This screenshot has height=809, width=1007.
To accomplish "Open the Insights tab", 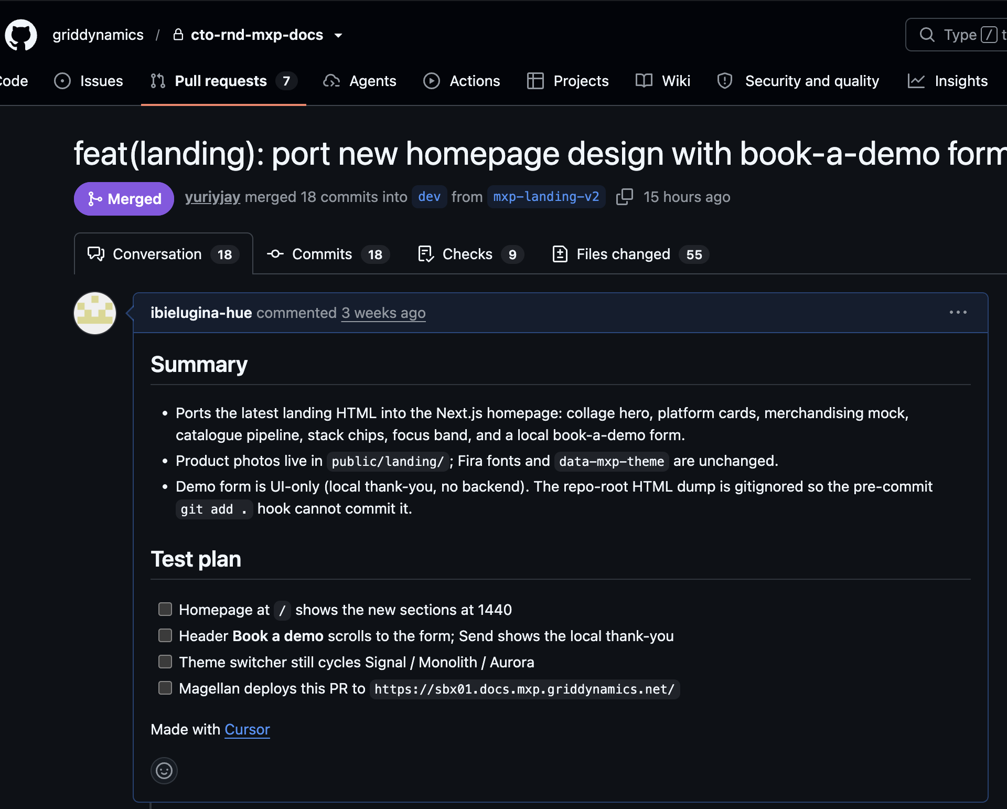I will pyautogui.click(x=948, y=81).
